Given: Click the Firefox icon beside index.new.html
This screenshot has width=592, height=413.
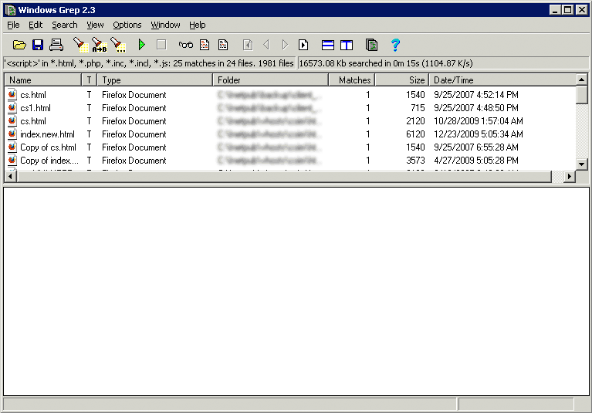Looking at the screenshot, I should click(x=12, y=134).
